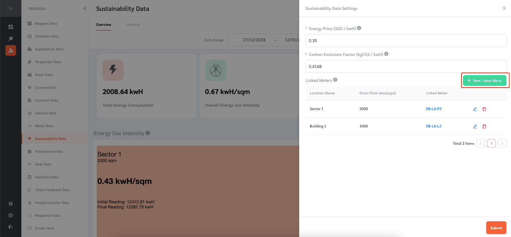Click the Carbon Emissions Factor info icon
The image size is (511, 237).
click(x=386, y=54)
